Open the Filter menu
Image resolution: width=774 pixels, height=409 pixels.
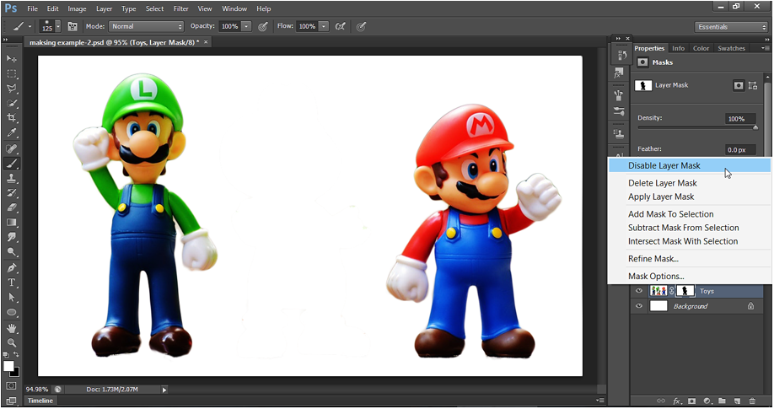pos(180,9)
